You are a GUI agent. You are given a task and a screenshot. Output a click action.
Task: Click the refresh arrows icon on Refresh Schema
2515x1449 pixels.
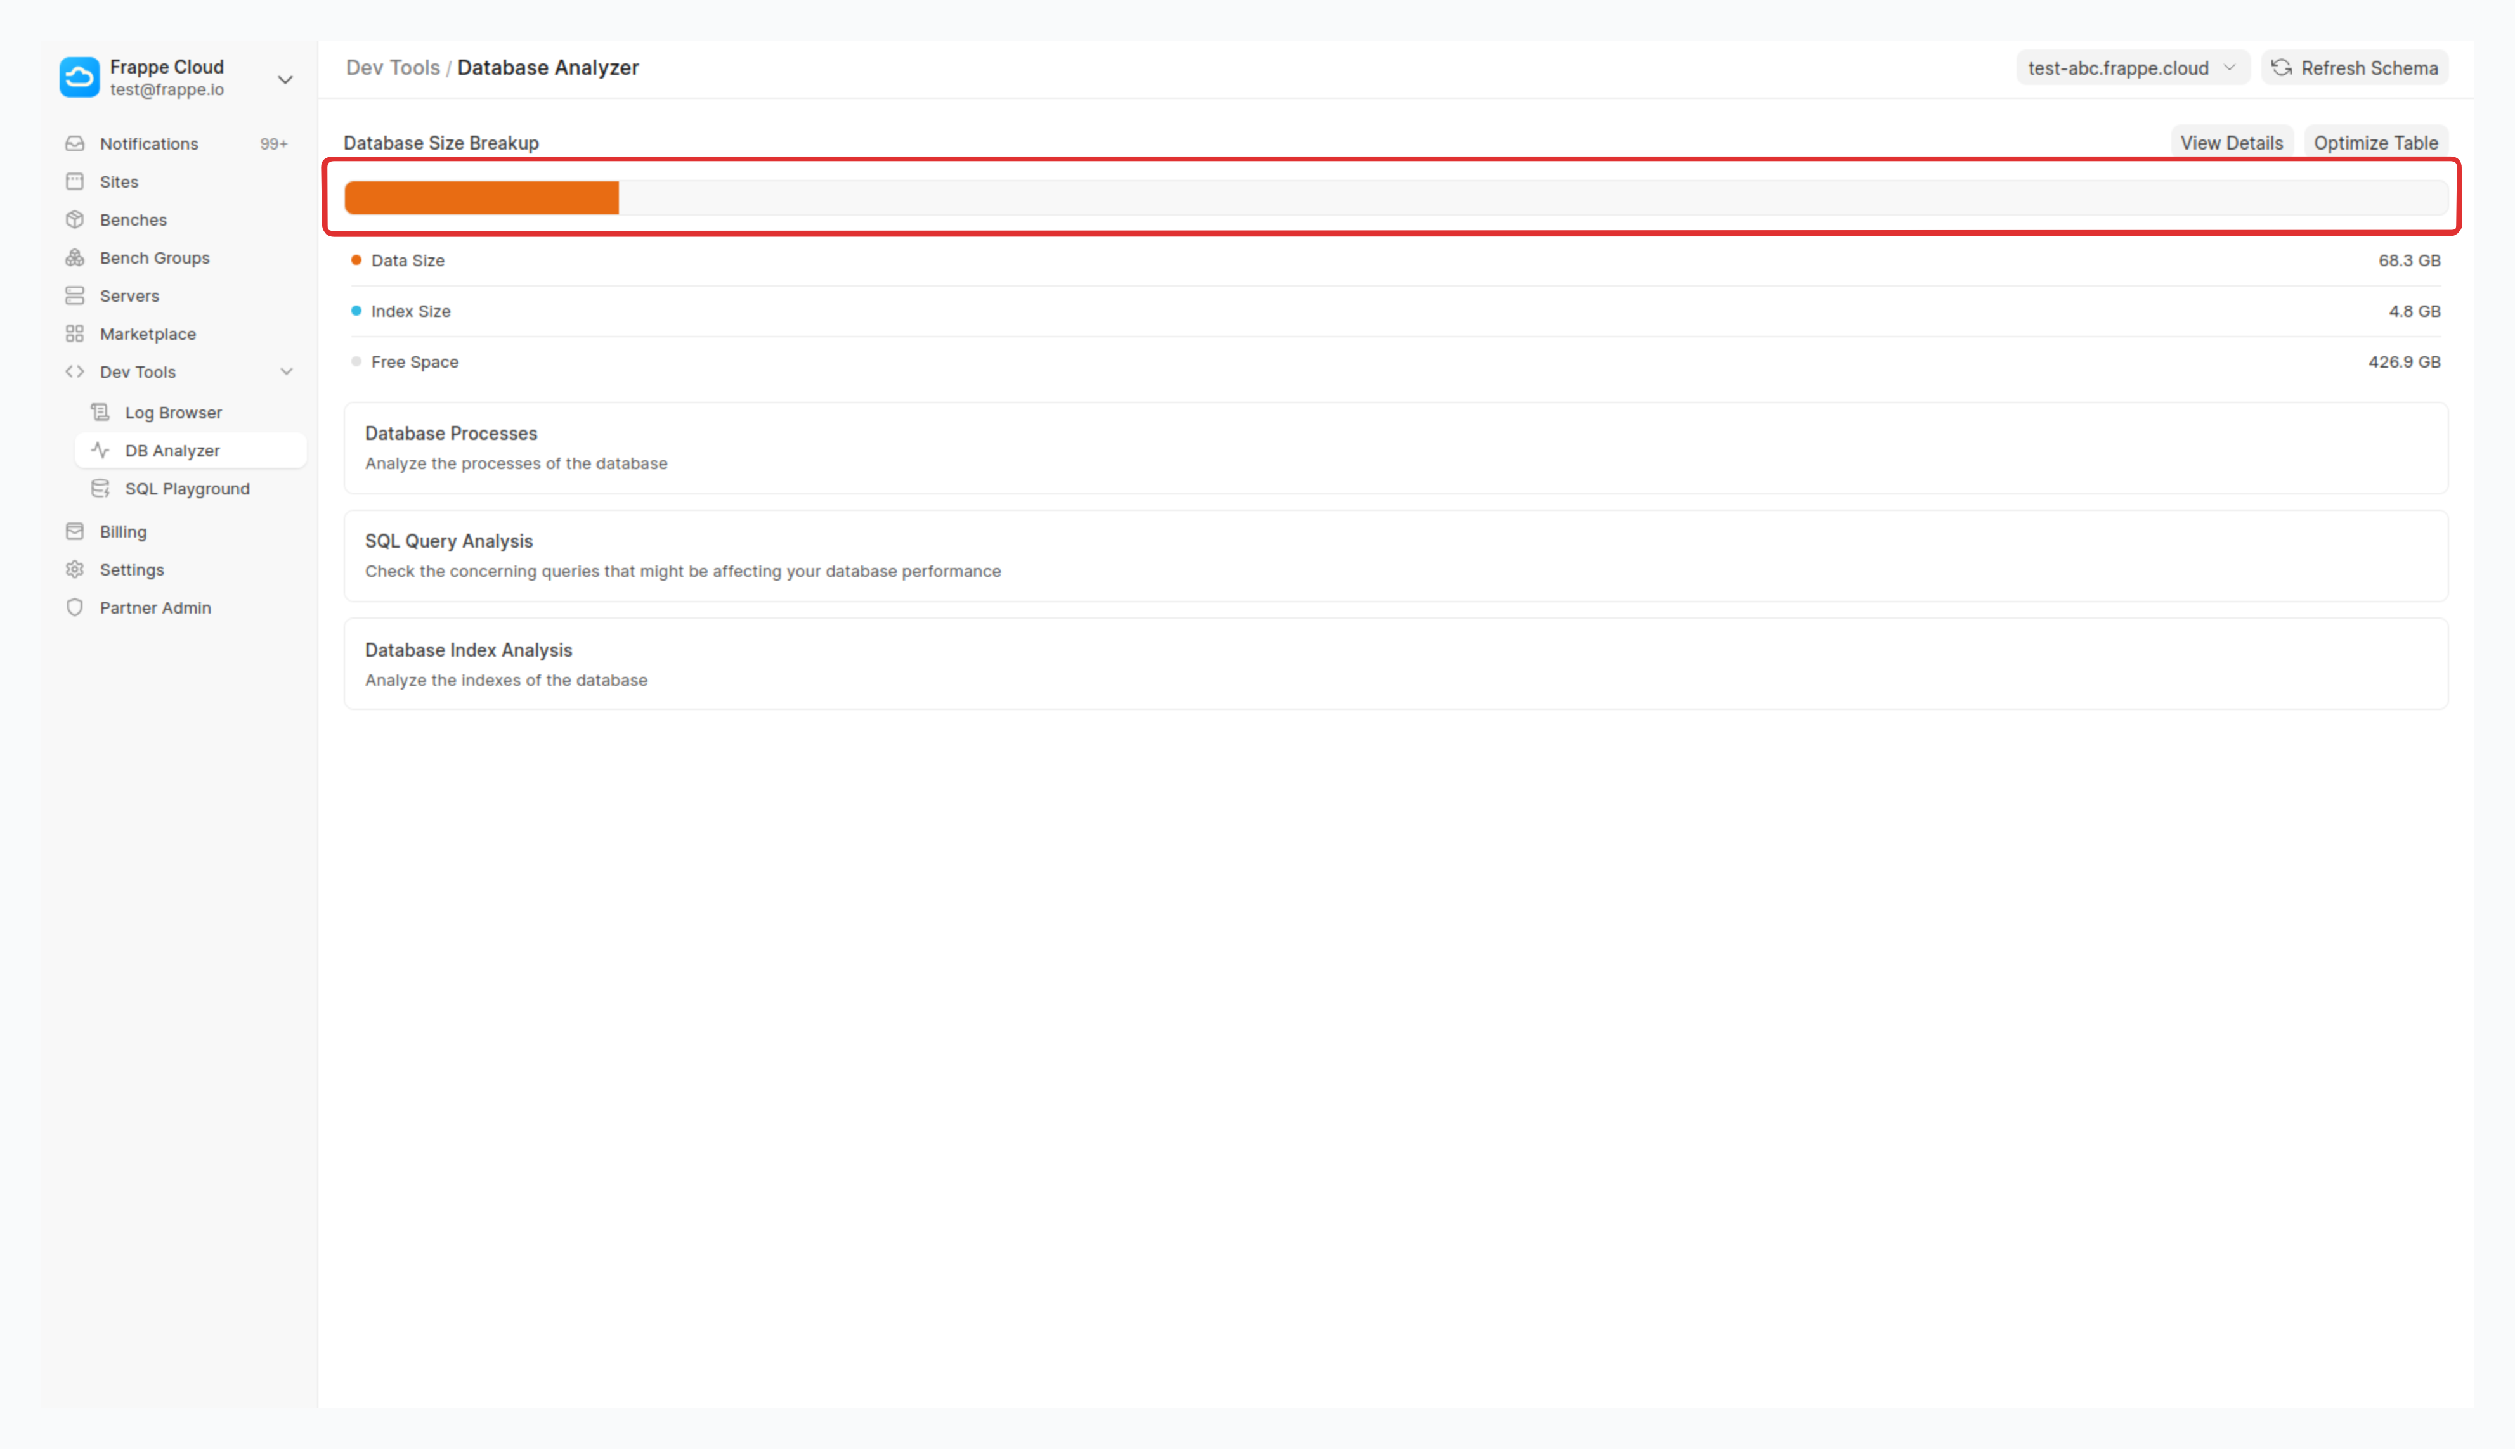[x=2282, y=68]
